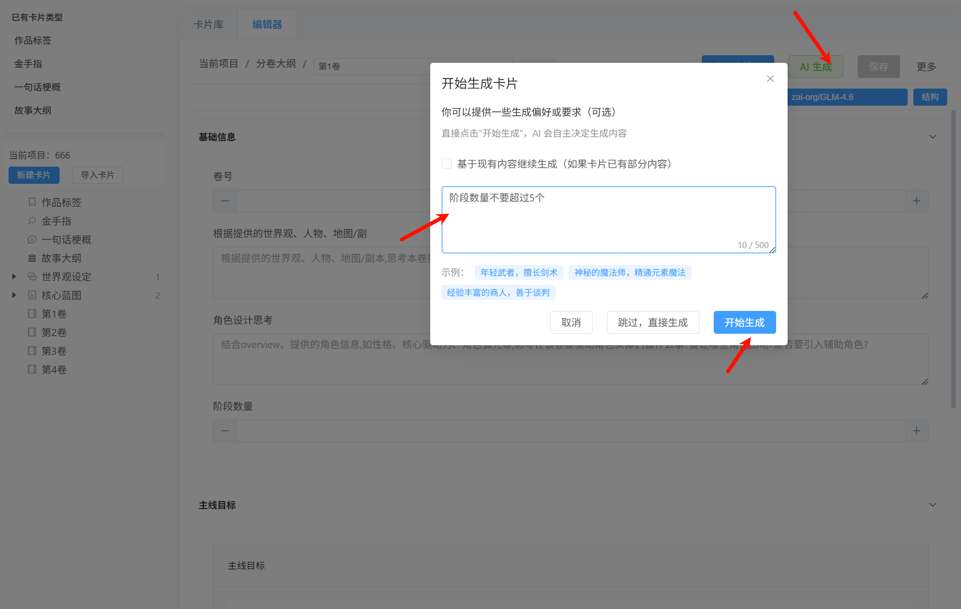Screen dimensions: 961x609
Task: Pick example 年轻武者，擅长剑术
Action: (519, 272)
